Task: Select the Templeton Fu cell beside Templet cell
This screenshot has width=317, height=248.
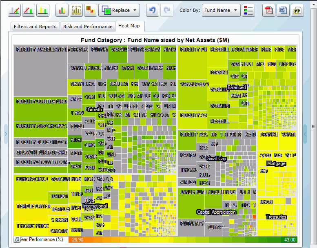Action: 31,211
